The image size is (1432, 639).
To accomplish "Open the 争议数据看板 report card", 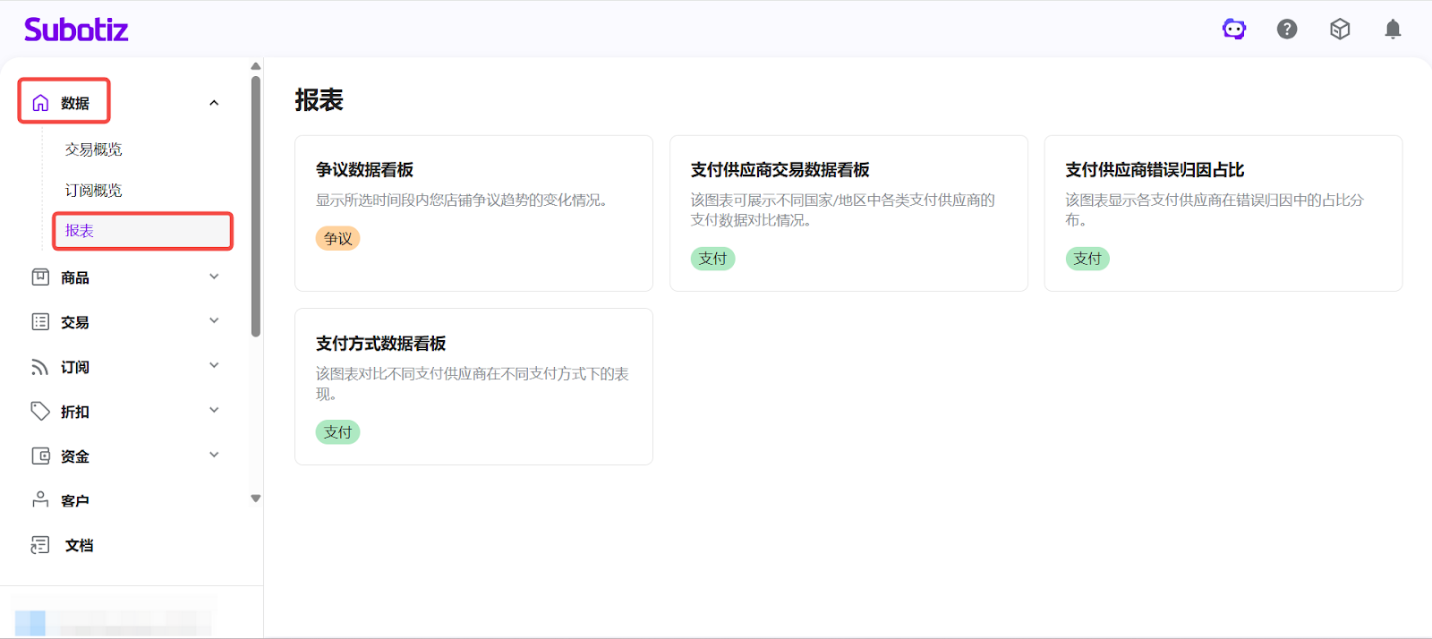I will 473,213.
